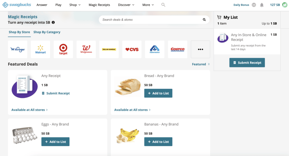Open the Featured sort dropdown

click(x=201, y=64)
